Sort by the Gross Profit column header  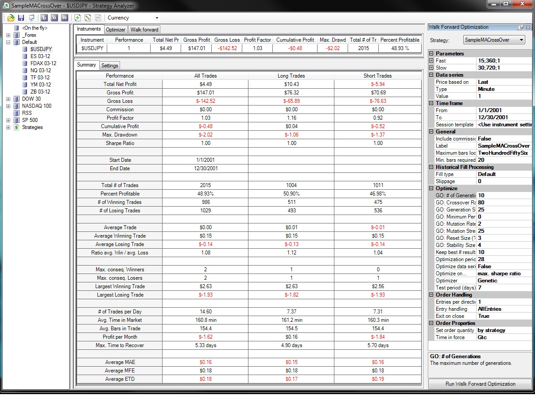(x=197, y=40)
